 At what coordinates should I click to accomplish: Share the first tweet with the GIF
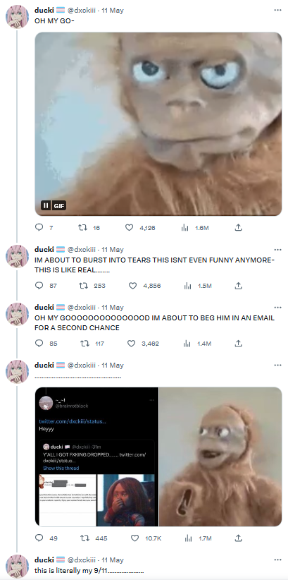tap(239, 227)
